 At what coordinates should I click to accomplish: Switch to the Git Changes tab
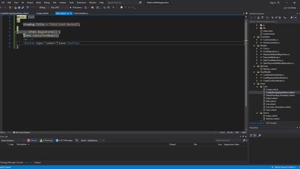coord(271,123)
